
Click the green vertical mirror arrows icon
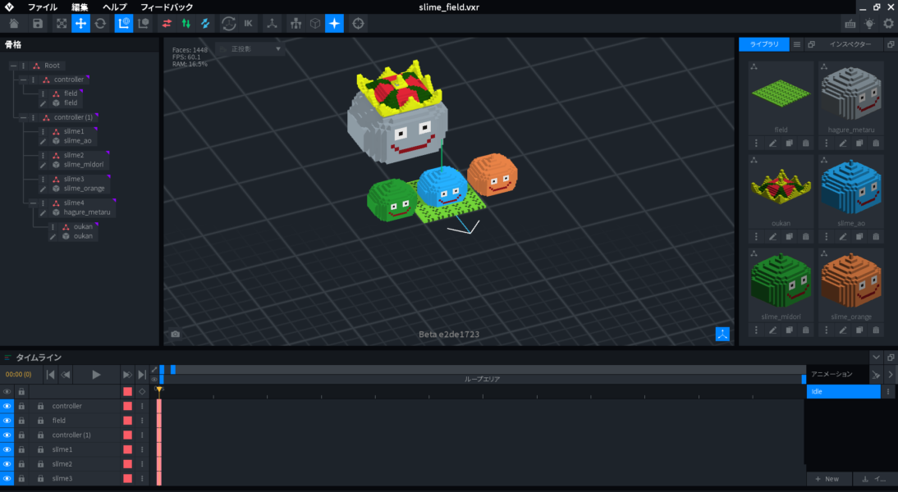(x=186, y=24)
